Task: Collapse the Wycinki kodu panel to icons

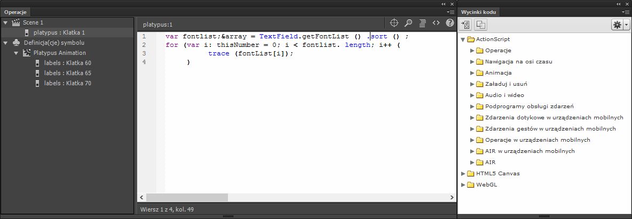Action: (619, 4)
